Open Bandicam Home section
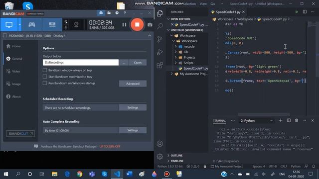The width and height of the screenshot is (319, 179). [x=13, y=46]
